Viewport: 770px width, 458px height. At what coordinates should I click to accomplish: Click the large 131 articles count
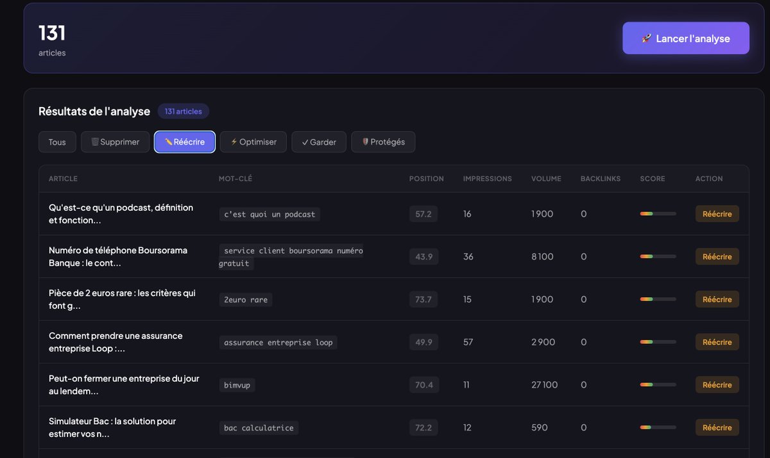52,33
